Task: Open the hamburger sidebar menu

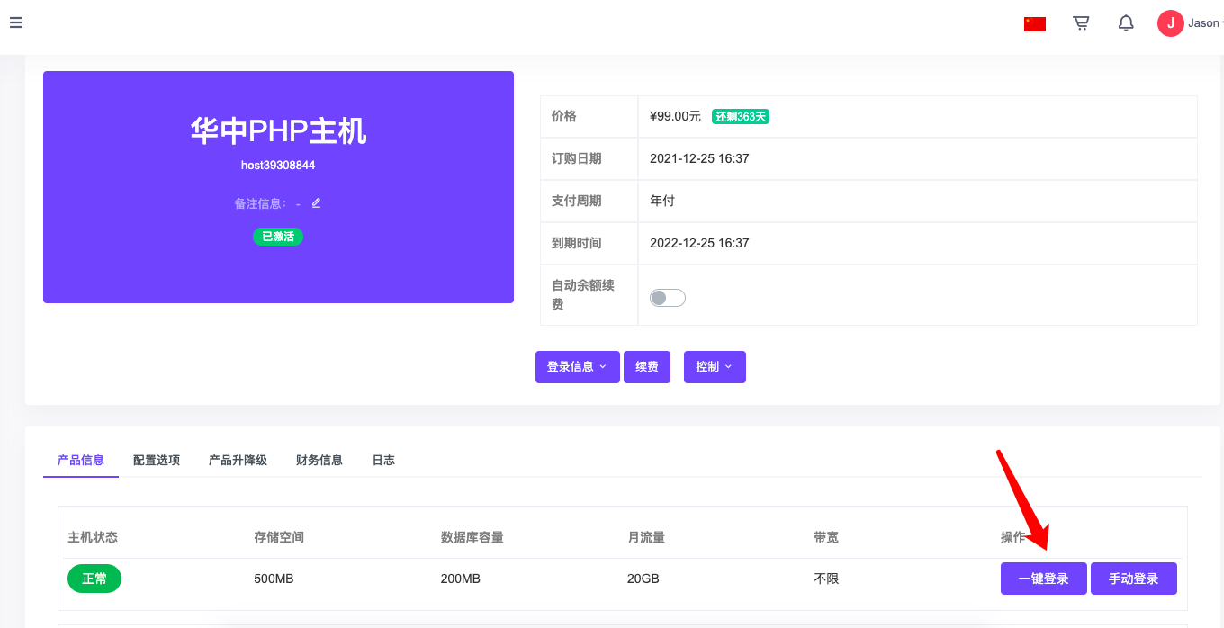Action: (16, 22)
